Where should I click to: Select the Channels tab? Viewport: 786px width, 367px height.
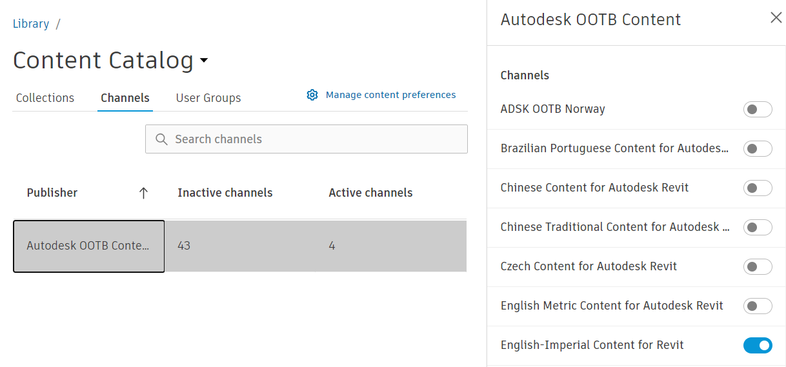(x=125, y=98)
